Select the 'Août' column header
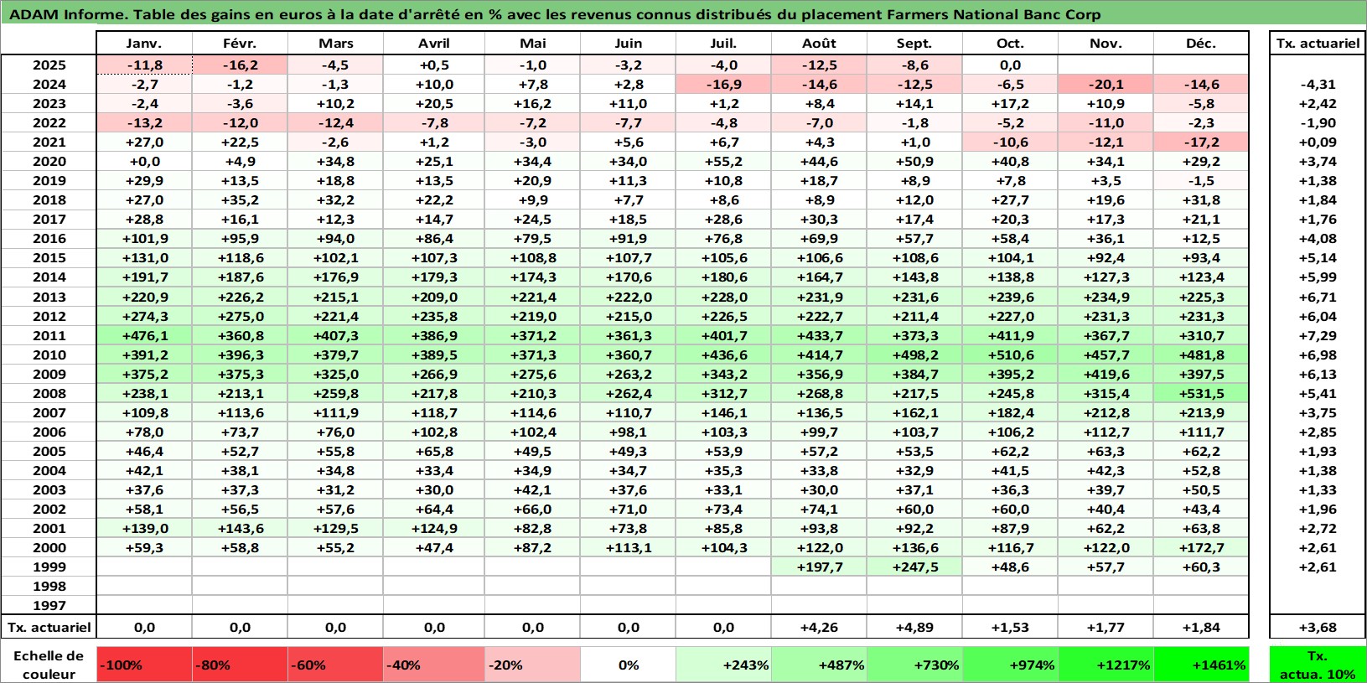Screen dimensions: 1367x683 click(819, 44)
